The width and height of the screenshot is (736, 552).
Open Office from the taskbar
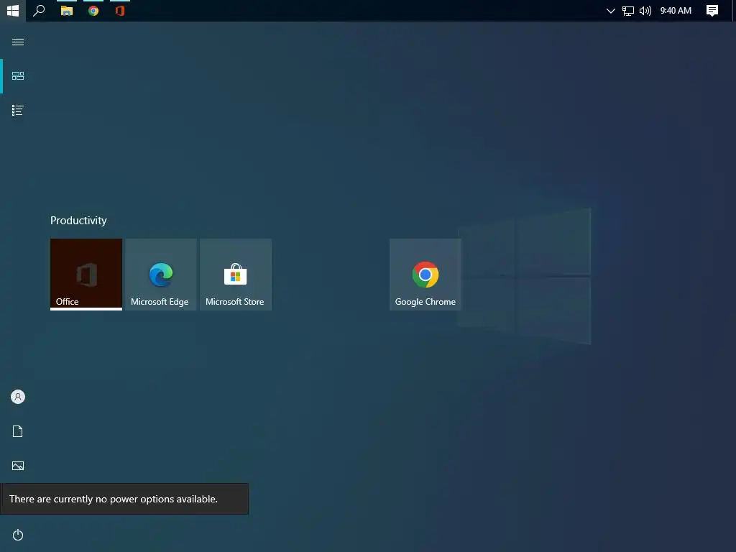pyautogui.click(x=120, y=11)
